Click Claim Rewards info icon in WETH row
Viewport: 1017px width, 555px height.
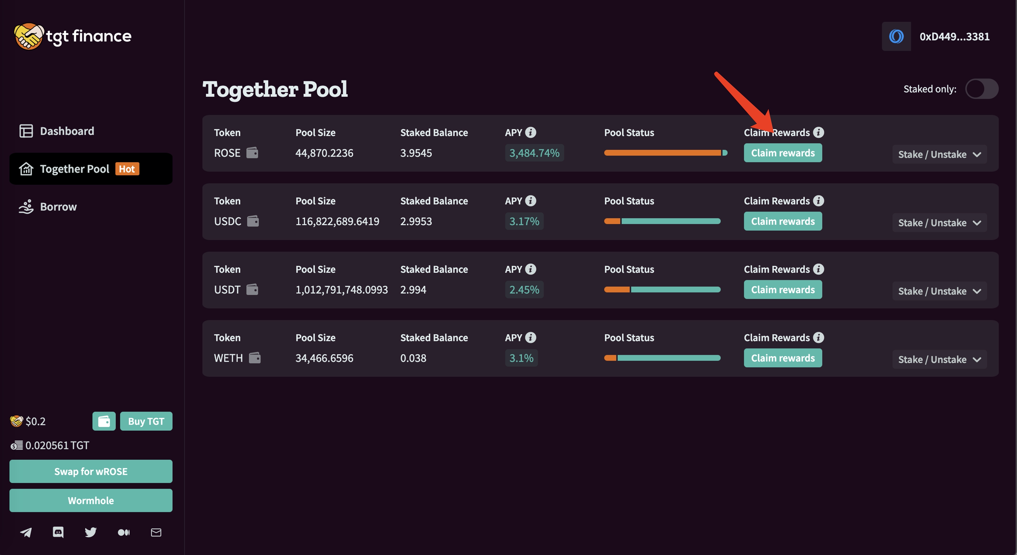click(818, 338)
